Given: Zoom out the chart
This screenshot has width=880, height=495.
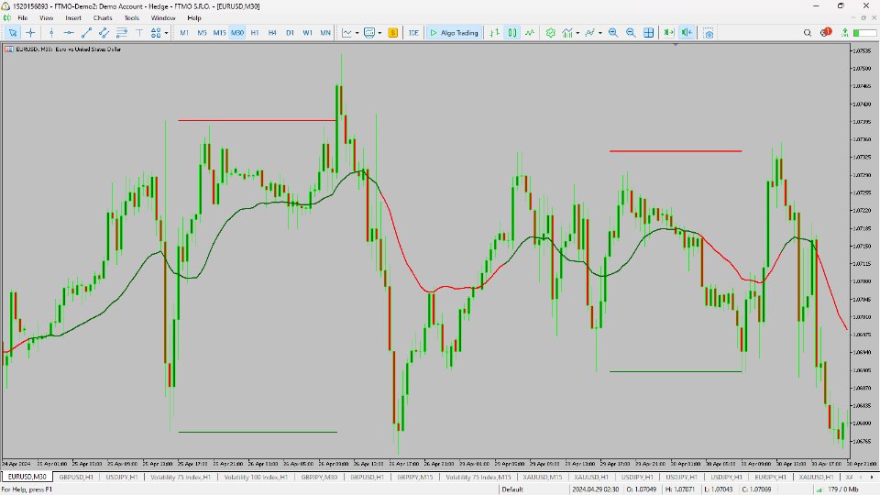Looking at the screenshot, I should click(x=631, y=33).
